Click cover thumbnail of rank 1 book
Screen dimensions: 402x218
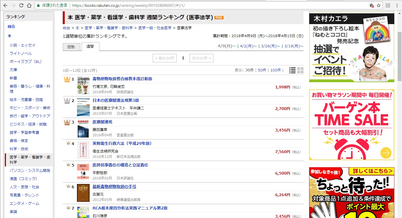point(83,86)
